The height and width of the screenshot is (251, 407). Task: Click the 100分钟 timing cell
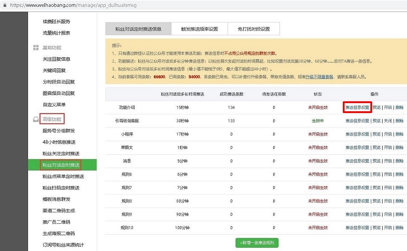tap(182, 227)
